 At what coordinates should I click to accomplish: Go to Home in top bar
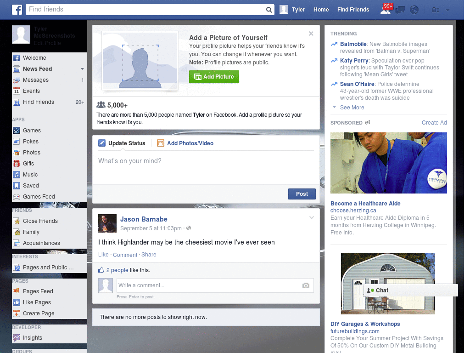[321, 10]
